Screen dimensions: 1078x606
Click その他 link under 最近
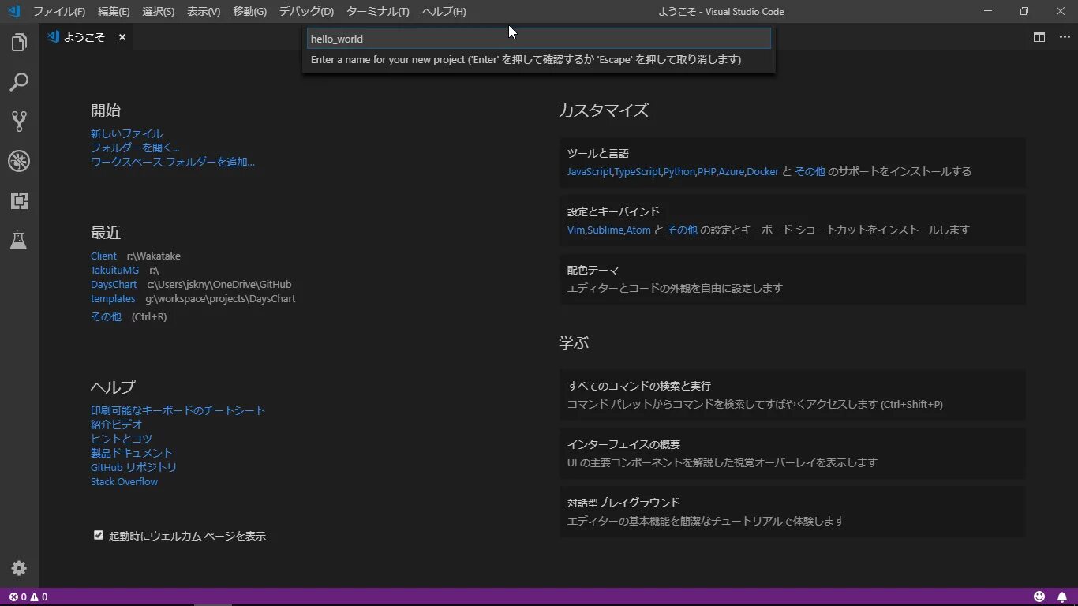pyautogui.click(x=106, y=316)
